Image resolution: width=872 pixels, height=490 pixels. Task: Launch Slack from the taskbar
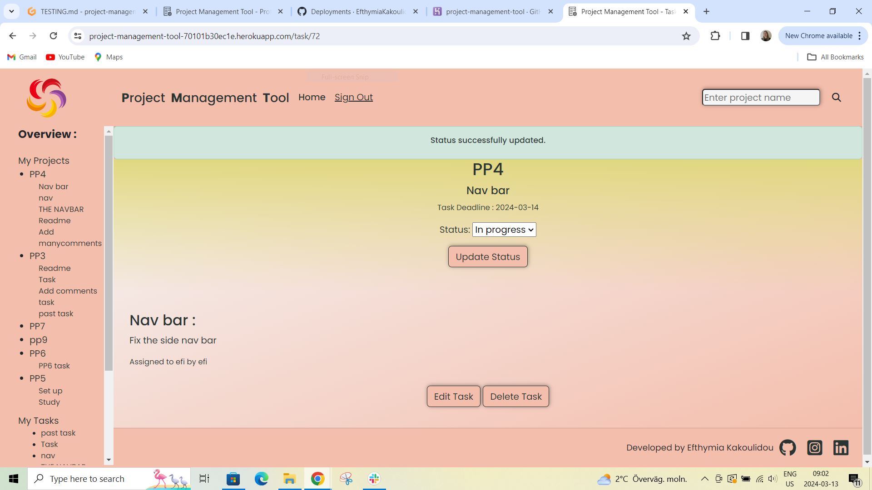point(373,478)
